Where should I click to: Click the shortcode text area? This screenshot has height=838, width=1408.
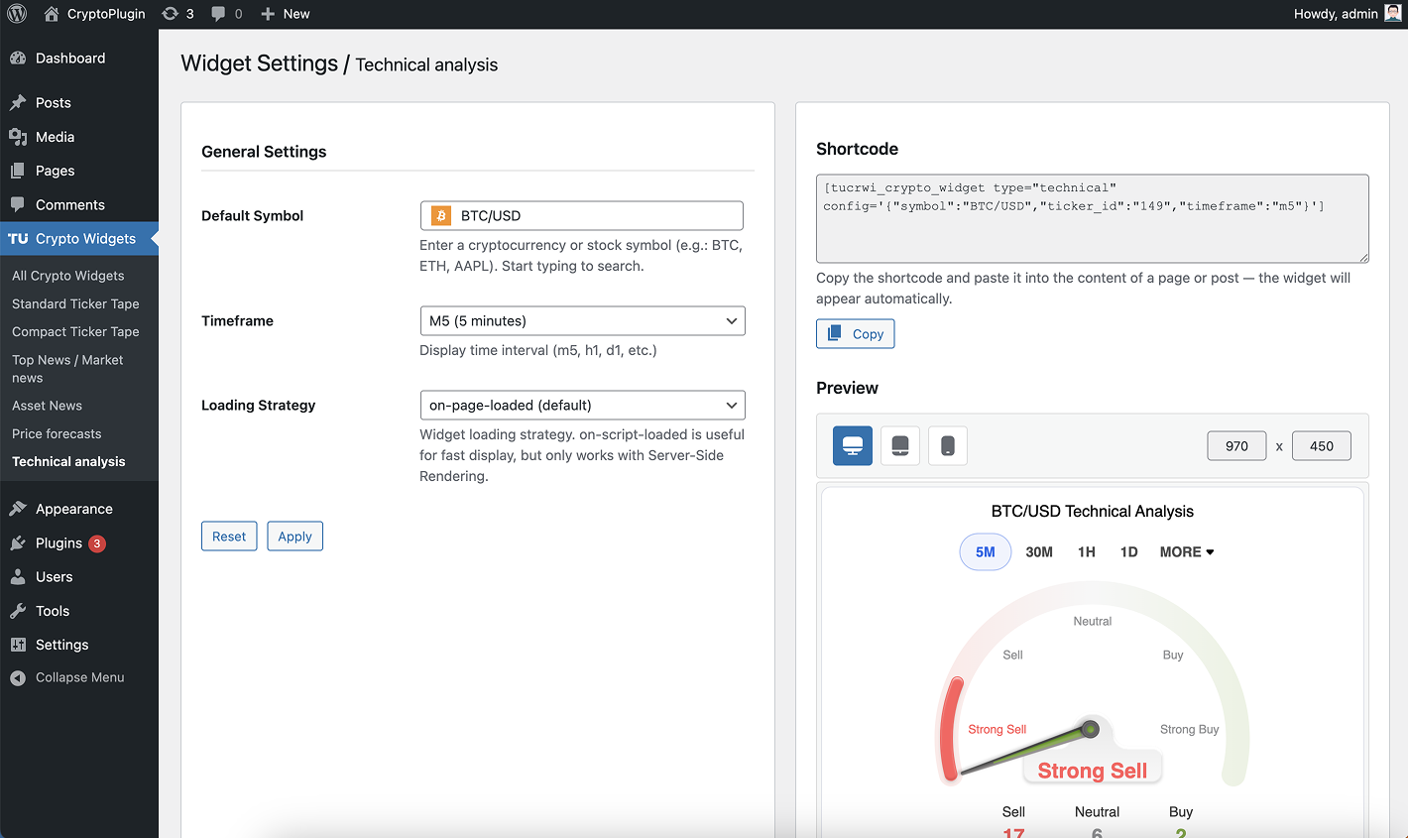coord(1093,218)
